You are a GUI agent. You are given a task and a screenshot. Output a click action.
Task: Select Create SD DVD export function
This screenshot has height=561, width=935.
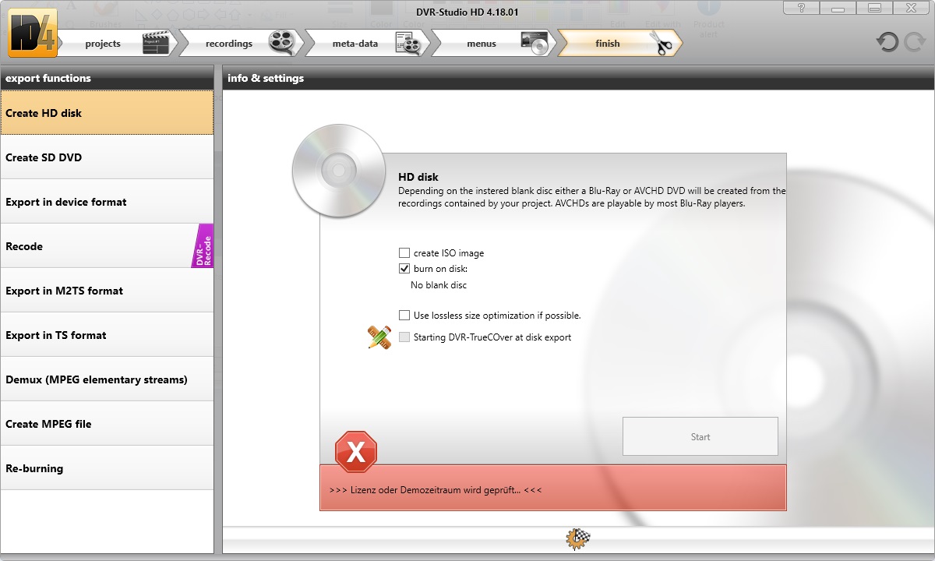(107, 157)
